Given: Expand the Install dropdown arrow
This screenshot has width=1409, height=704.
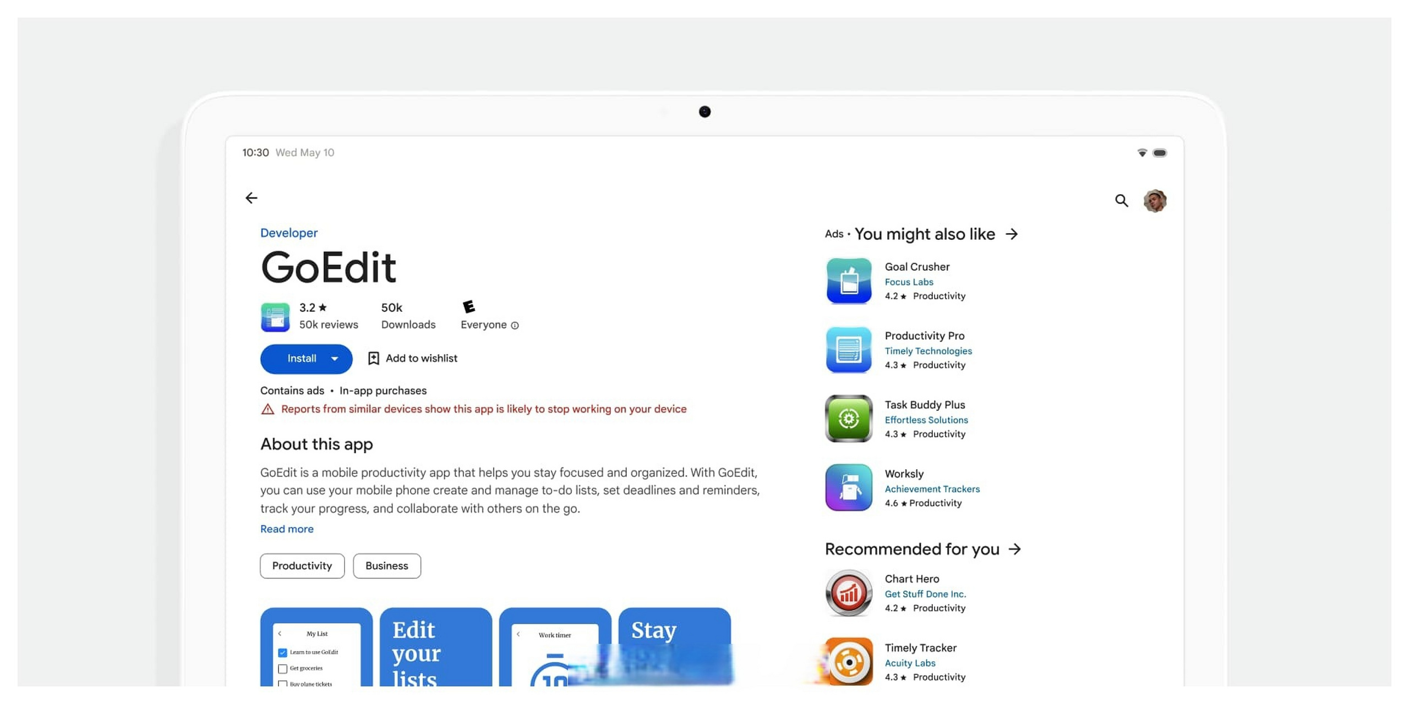Looking at the screenshot, I should [334, 358].
